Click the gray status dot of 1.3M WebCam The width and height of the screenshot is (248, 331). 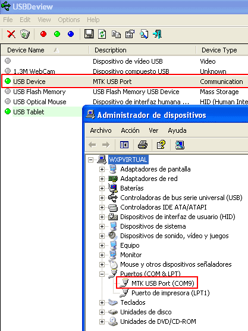point(8,70)
